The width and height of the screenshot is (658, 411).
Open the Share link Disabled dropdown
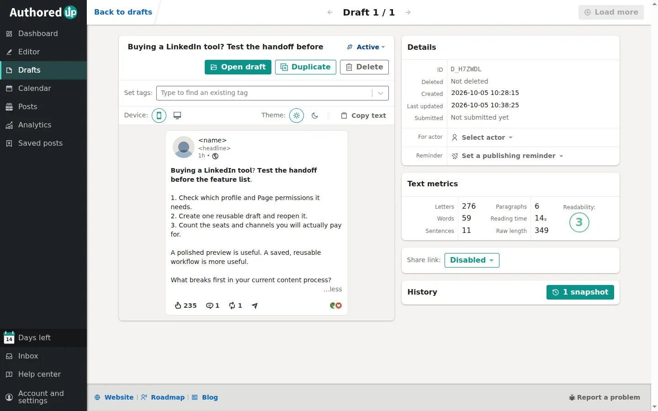click(472, 260)
